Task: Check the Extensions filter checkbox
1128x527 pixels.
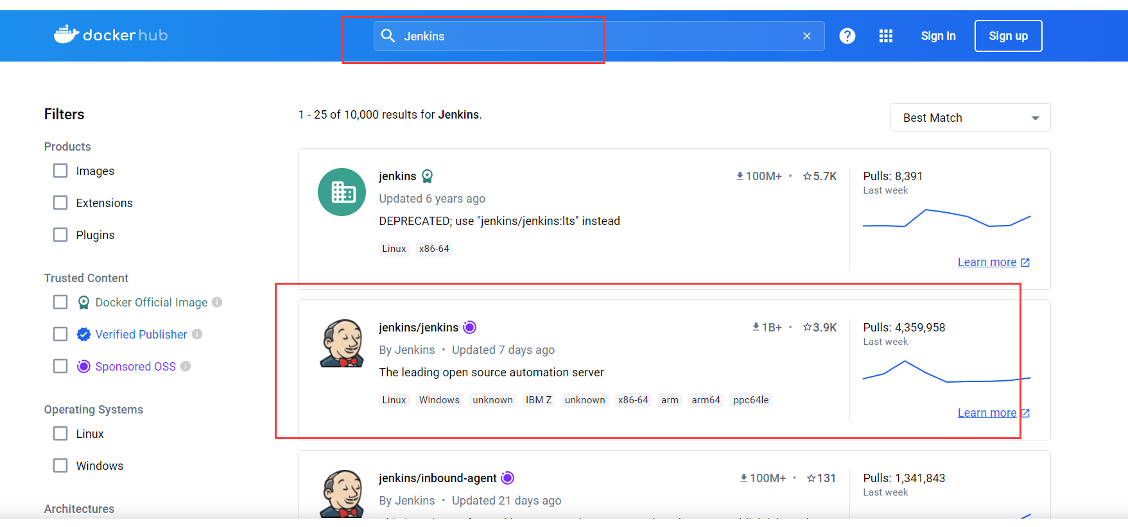Action: (60, 203)
